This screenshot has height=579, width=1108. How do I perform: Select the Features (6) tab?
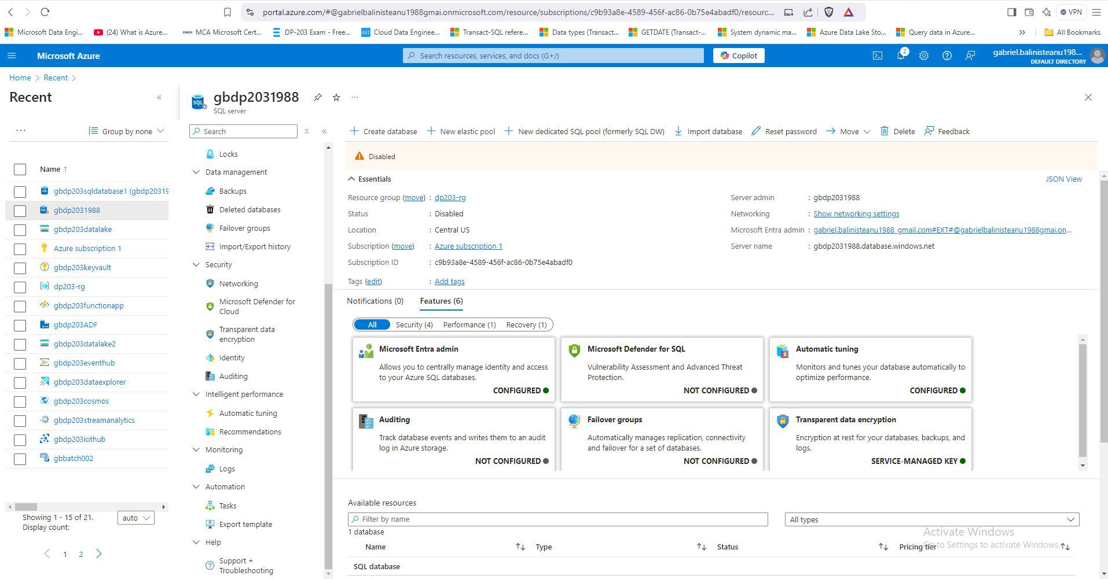(441, 301)
